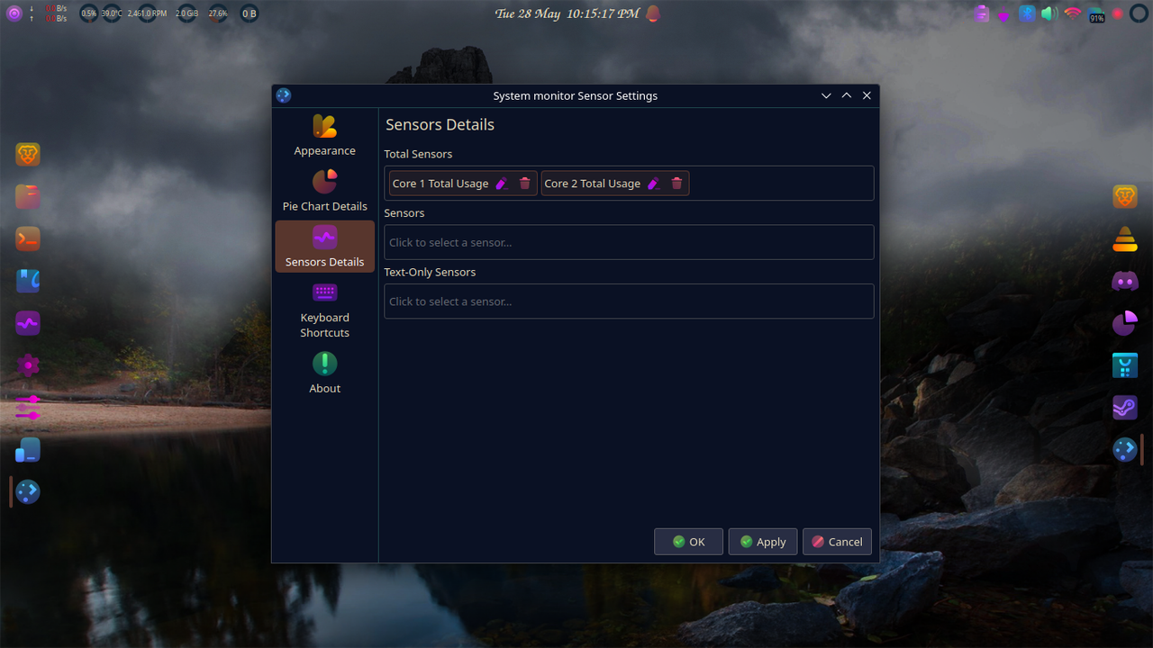Open the application launcher in top-left corner
The width and height of the screenshot is (1153, 648).
click(14, 13)
